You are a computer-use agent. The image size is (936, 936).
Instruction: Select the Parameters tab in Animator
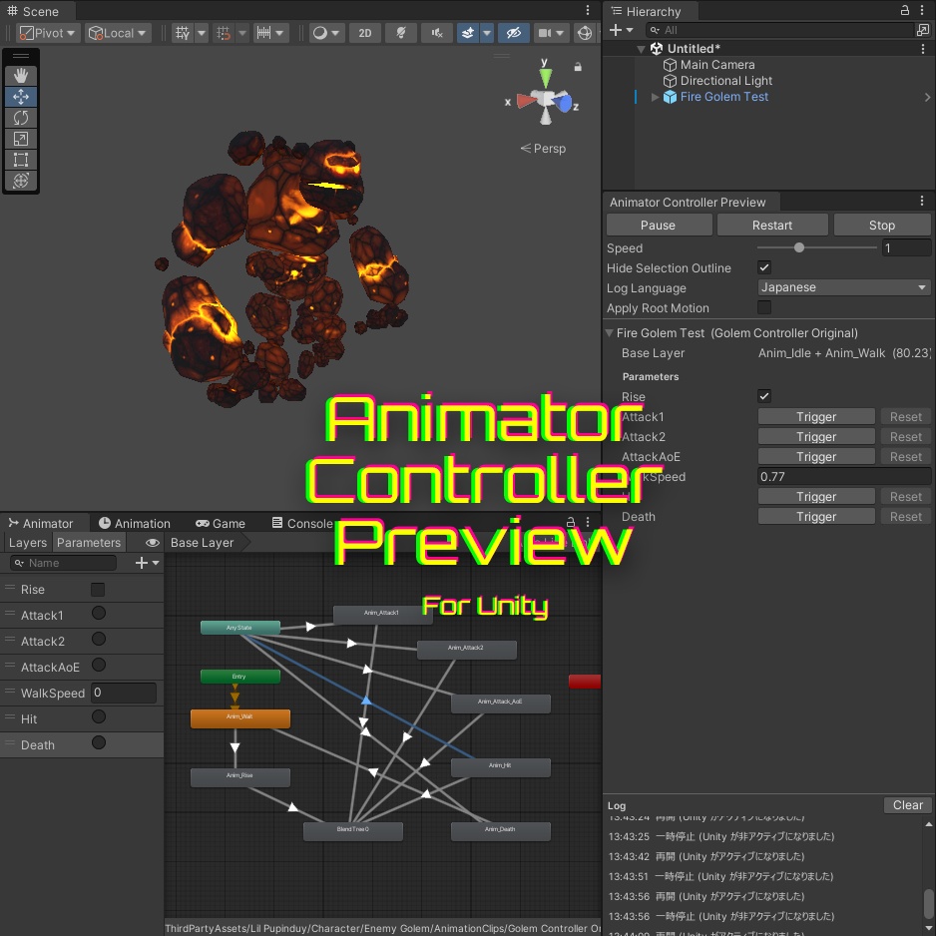(89, 543)
